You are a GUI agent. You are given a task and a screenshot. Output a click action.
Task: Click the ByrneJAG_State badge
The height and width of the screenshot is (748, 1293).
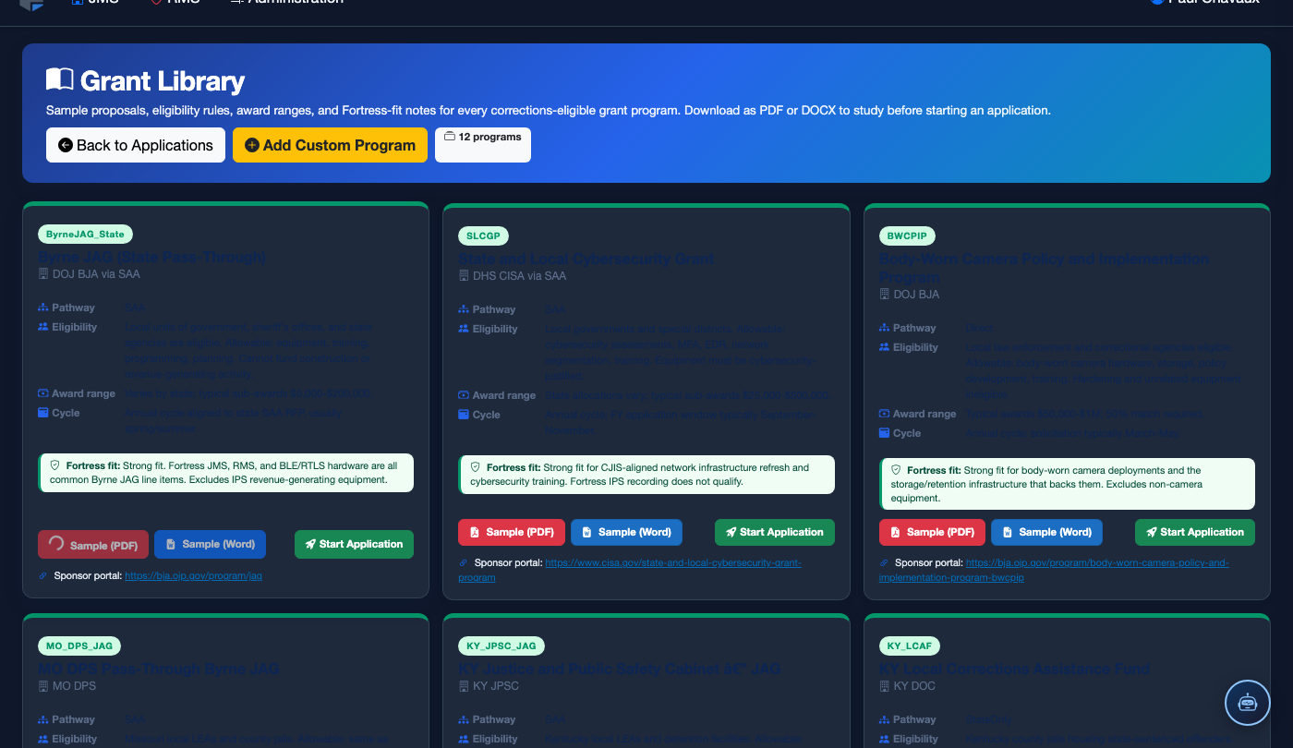(85, 235)
